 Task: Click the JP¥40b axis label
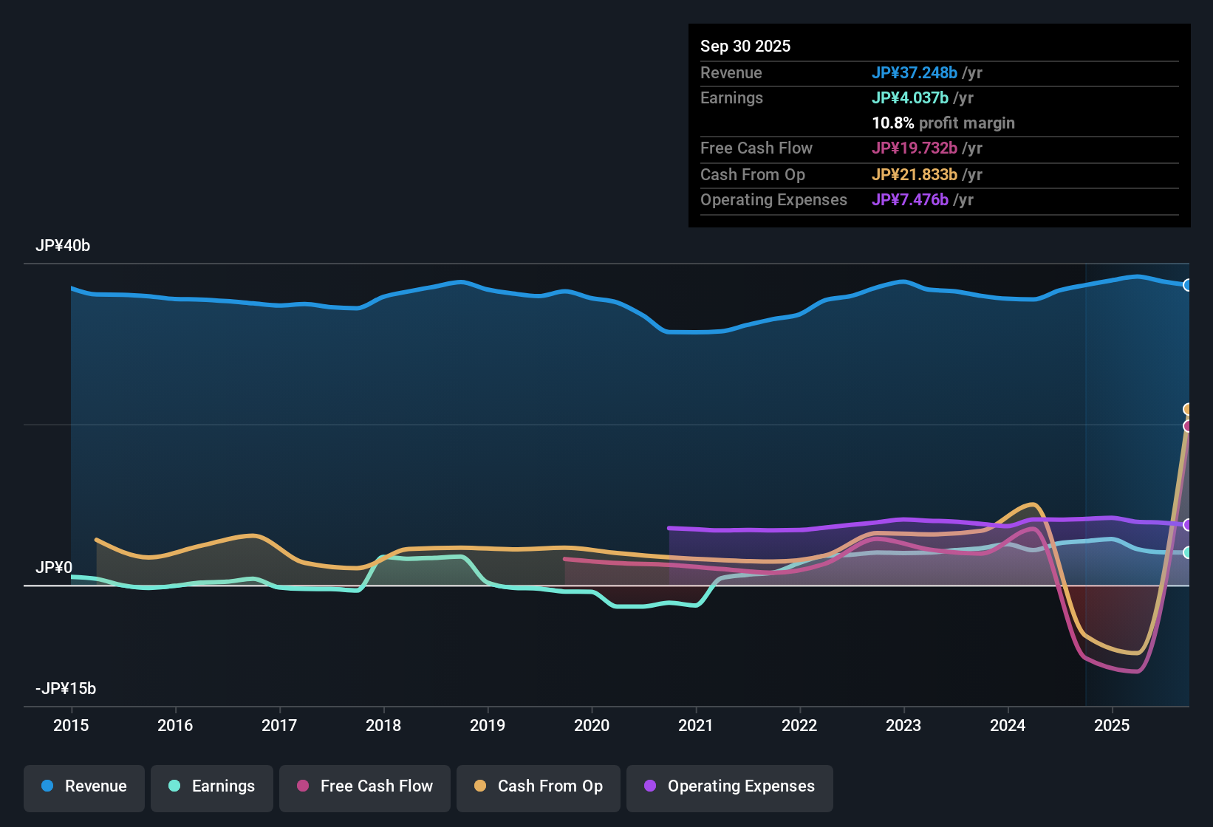coord(64,246)
